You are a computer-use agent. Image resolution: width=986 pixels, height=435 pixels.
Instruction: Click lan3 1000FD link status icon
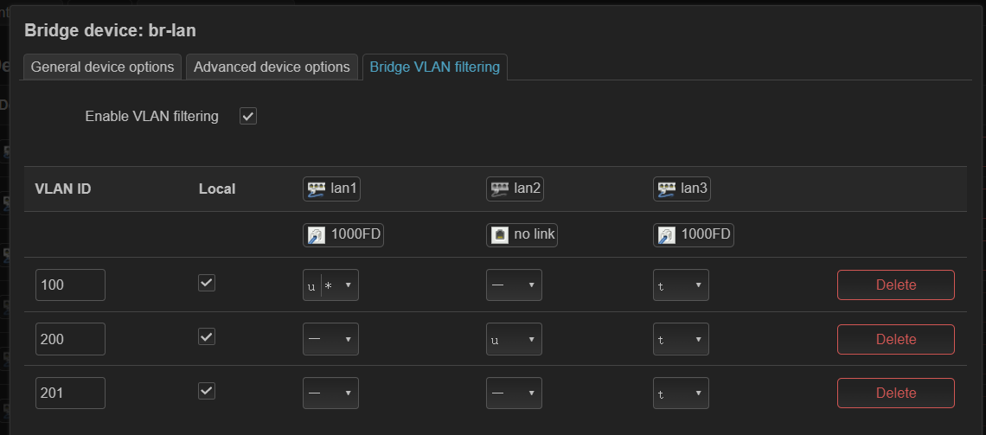[667, 235]
